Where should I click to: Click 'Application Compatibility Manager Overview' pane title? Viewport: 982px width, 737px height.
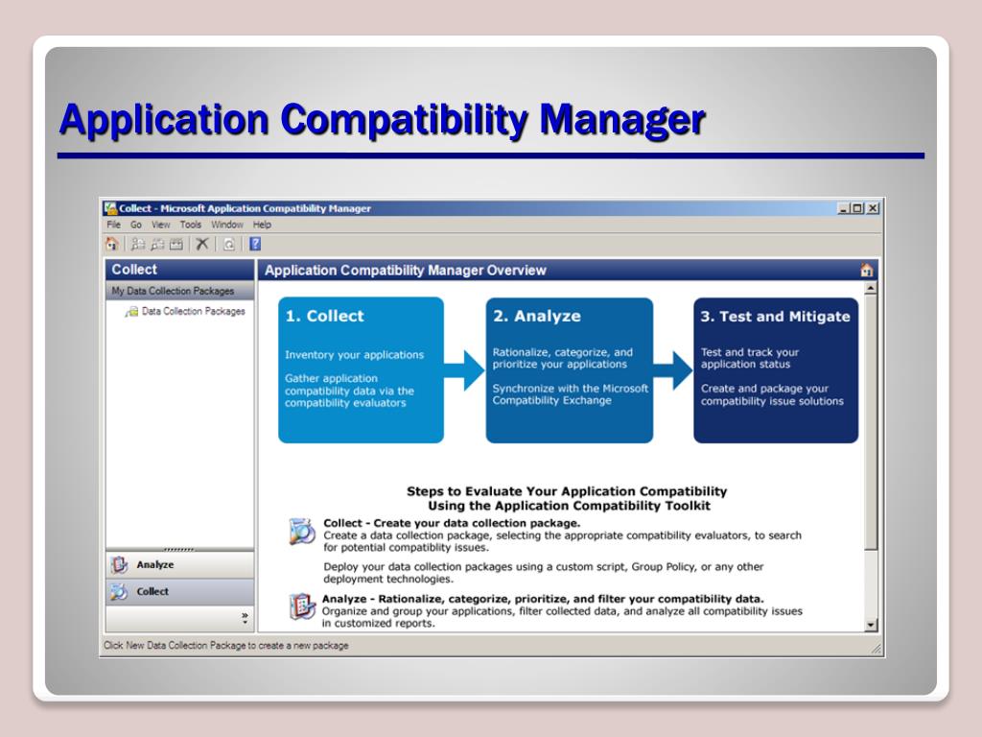pos(406,270)
